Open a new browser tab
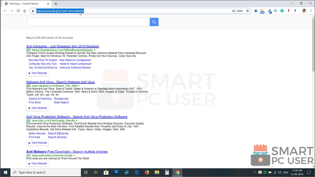This screenshot has height=177, width=315. [56, 4]
